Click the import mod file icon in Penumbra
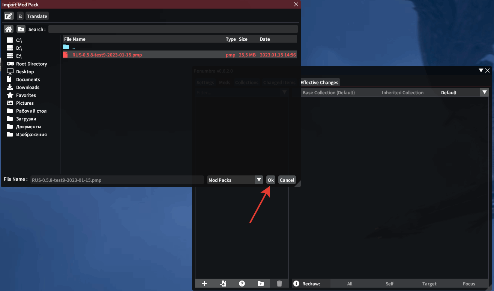Screen dimensions: 494x291 pyautogui.click(x=223, y=284)
